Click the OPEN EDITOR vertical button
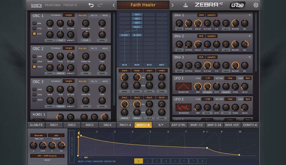Viewport: 286px width, 165px height. [72, 146]
